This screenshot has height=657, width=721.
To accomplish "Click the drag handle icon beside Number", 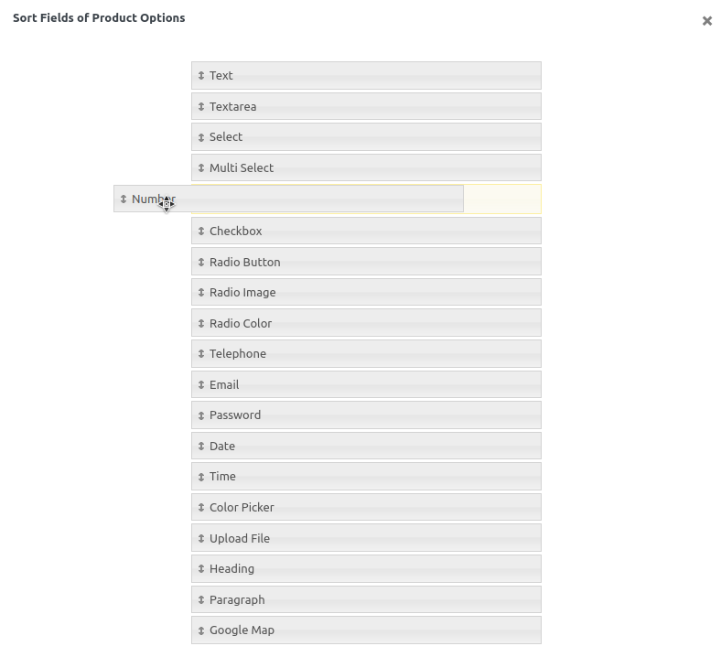I will click(x=124, y=199).
